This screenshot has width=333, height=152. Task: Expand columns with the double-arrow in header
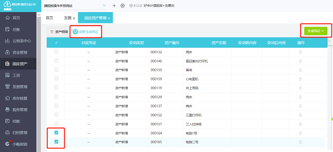(x=329, y=41)
